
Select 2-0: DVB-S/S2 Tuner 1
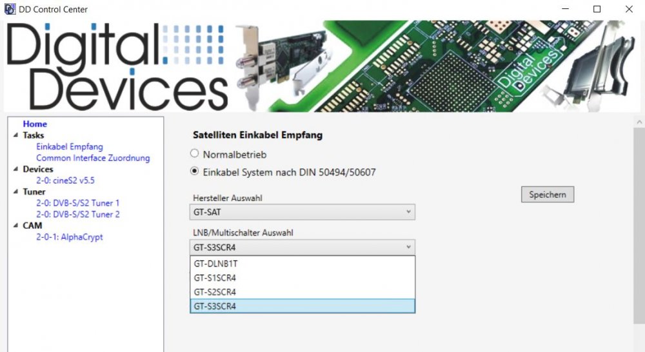pos(78,203)
